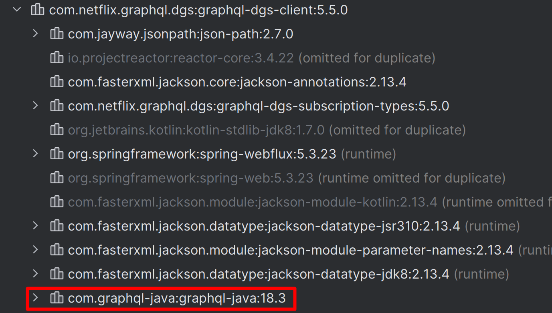Expand the highlighted graphql-java dependency

pos(35,298)
